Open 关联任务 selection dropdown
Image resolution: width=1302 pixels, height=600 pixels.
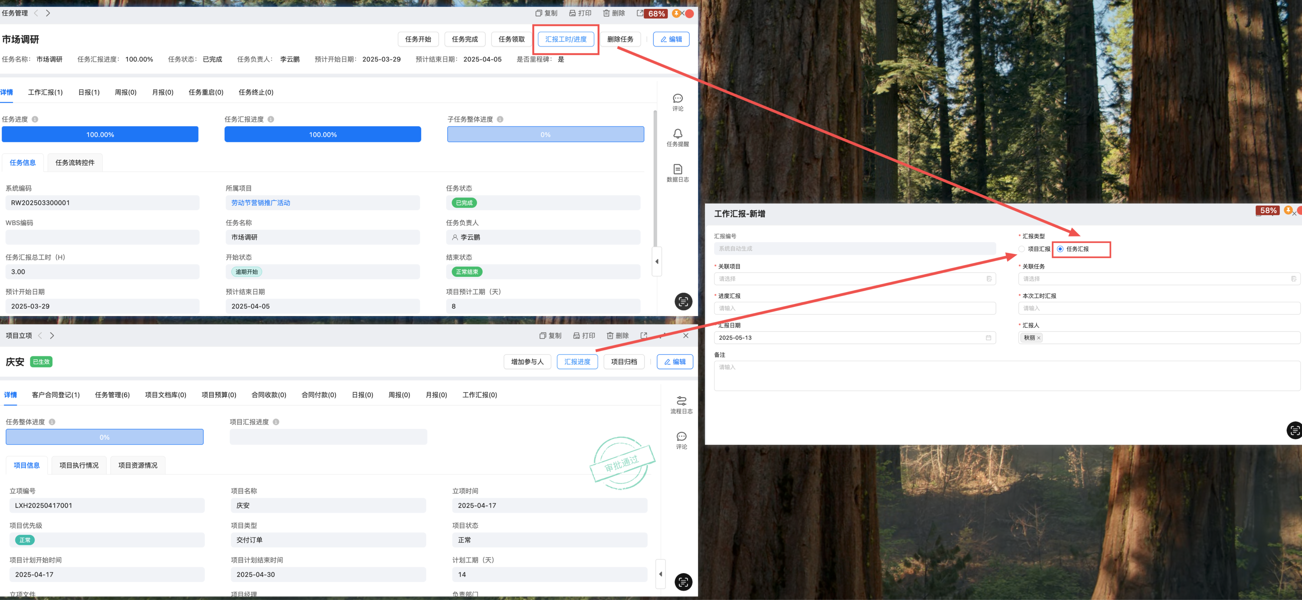(x=1159, y=279)
